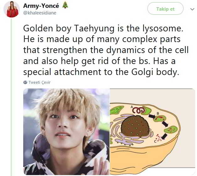Click label B in cell diagram
Image resolution: width=197 pixels, height=176 pixels.
(x=158, y=114)
